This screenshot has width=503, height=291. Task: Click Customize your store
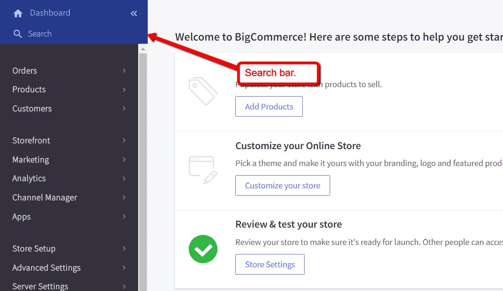point(282,185)
